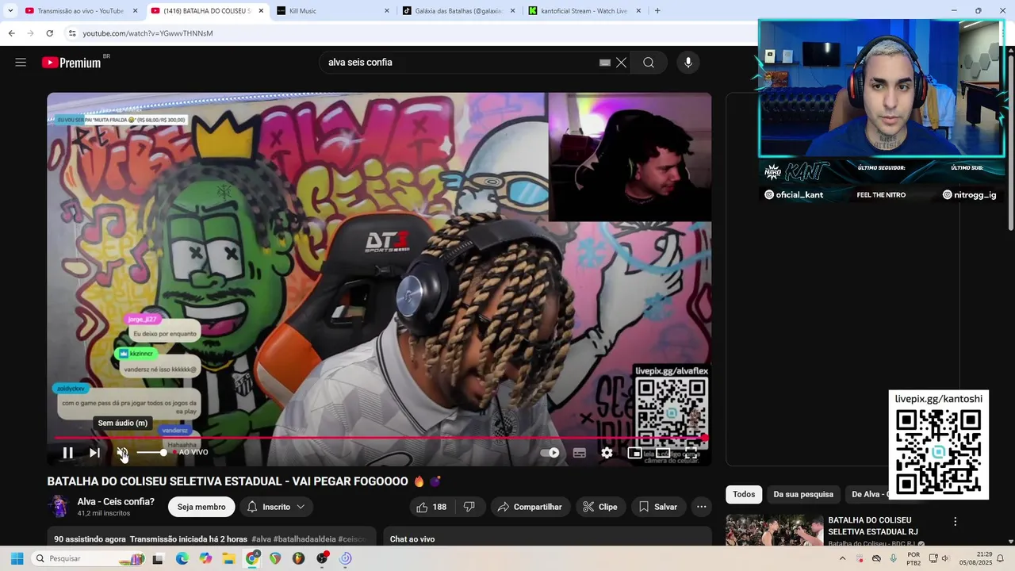Open Microsoft Edge from the taskbar
This screenshot has width=1015, height=571.
182,558
